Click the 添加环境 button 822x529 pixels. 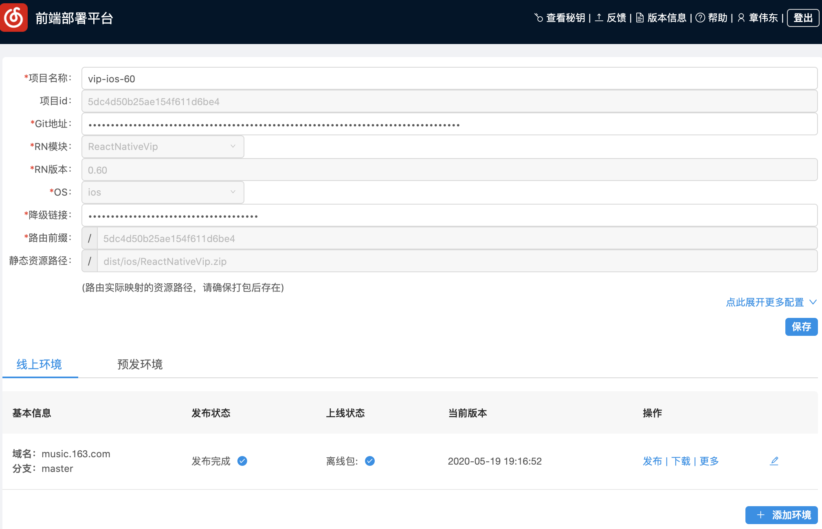point(781,515)
